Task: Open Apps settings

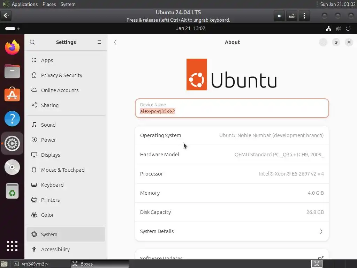Action: point(66,60)
